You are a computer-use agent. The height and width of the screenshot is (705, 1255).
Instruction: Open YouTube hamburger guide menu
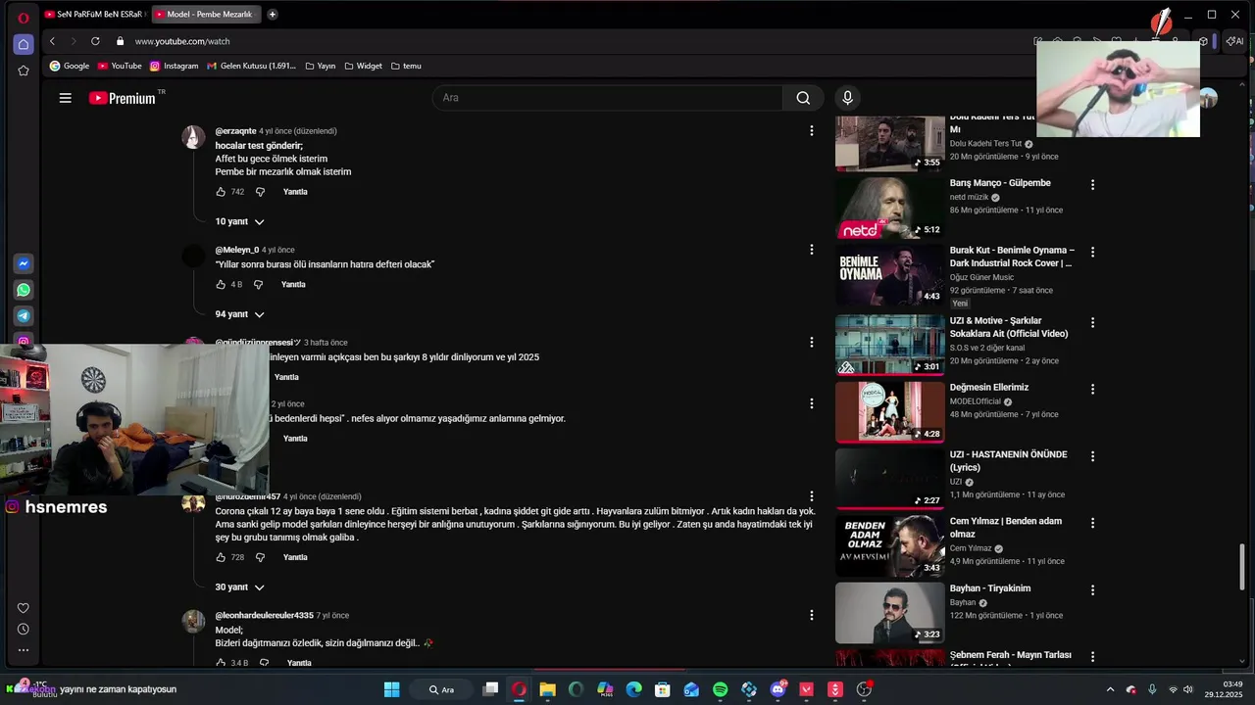(x=66, y=98)
